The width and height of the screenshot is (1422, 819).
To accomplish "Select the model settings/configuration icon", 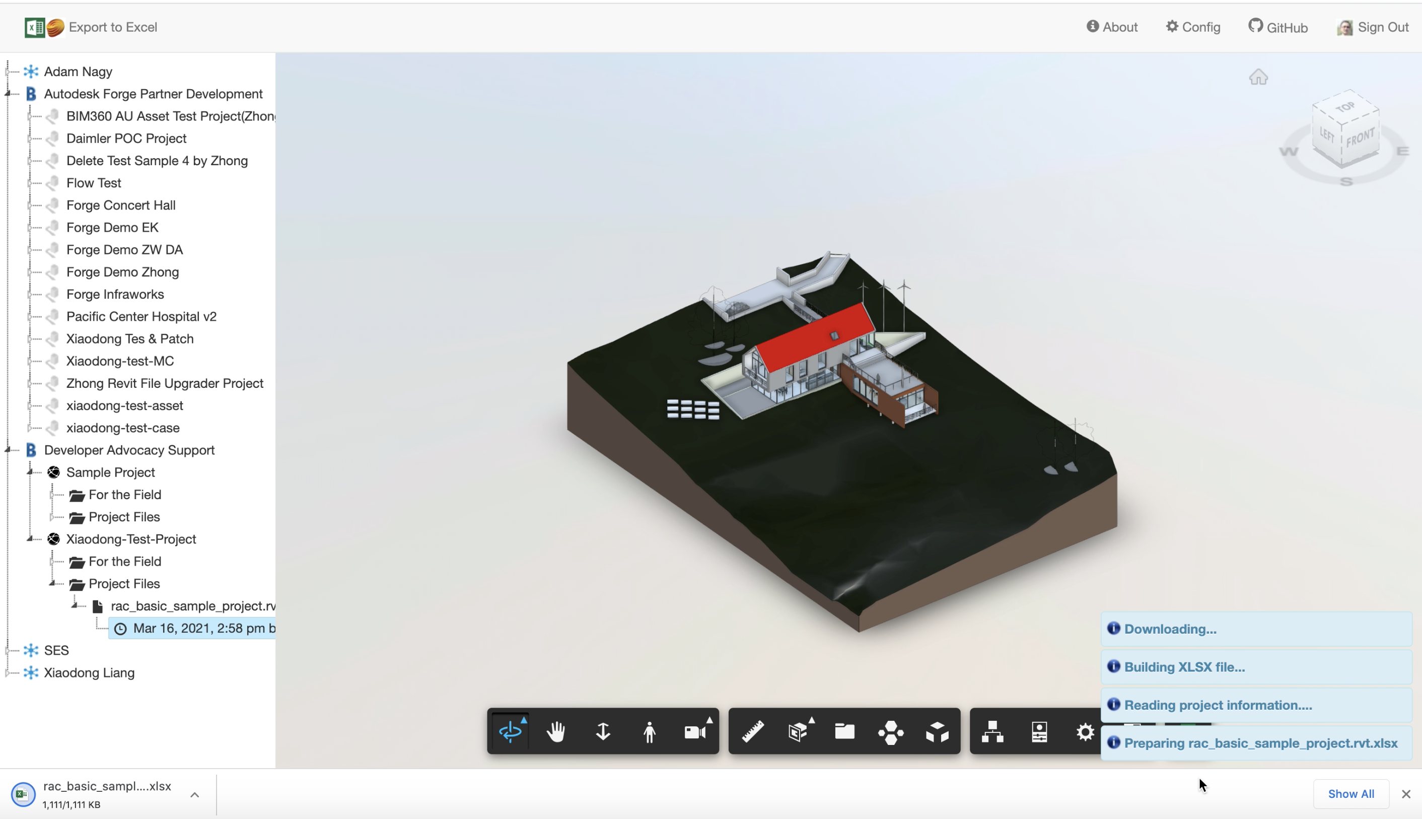I will pyautogui.click(x=1084, y=731).
